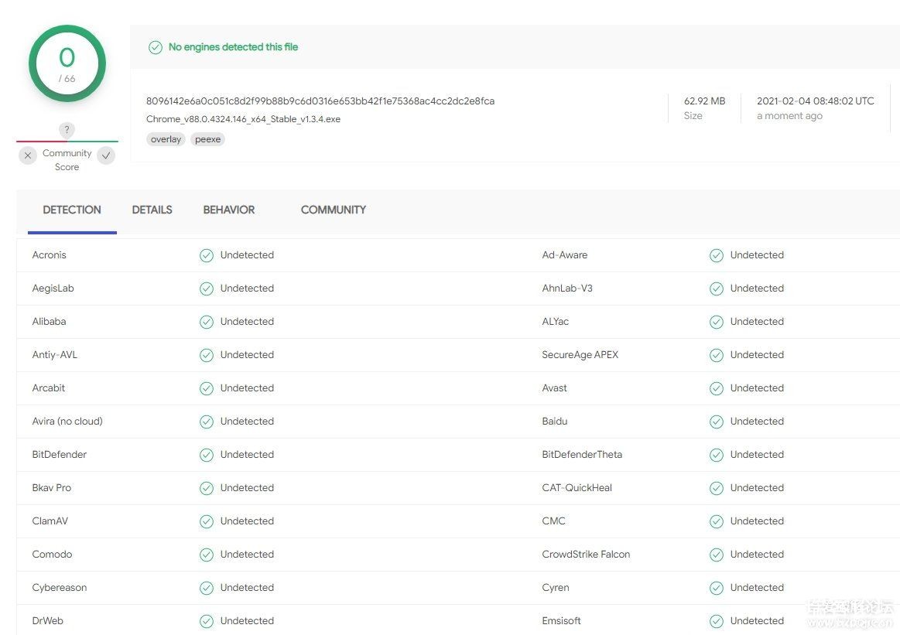Click the check icon in the Baidu row
Screen dimensions: 900x635
point(717,422)
